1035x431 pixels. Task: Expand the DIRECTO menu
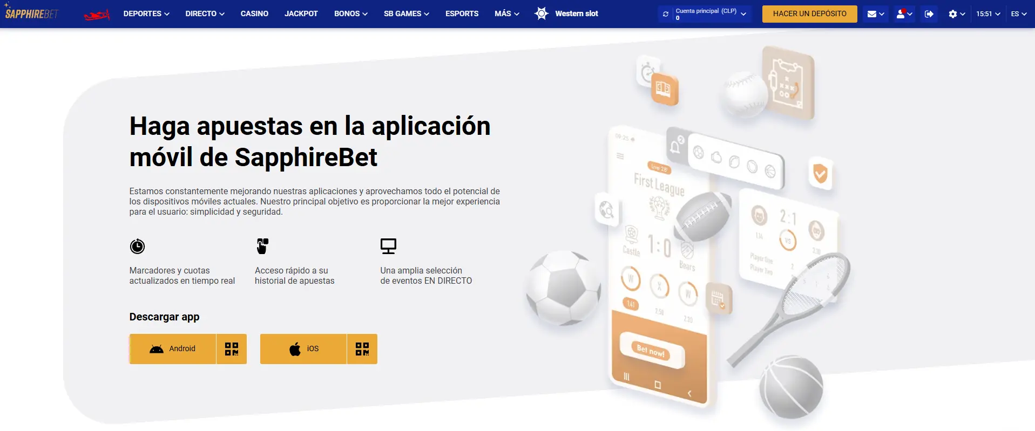[205, 13]
